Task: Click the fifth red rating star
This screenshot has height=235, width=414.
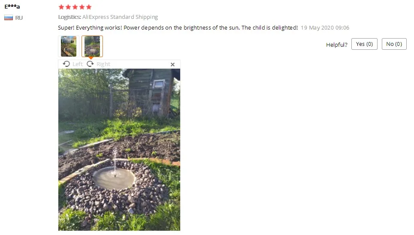Action: point(89,7)
